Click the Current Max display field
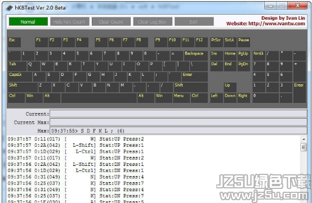 179,122
